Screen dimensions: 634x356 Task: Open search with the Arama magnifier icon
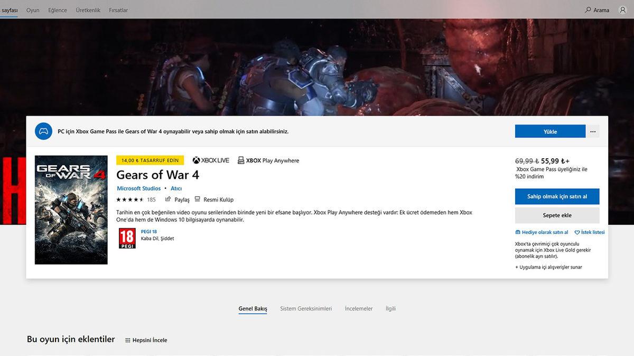pyautogui.click(x=588, y=9)
